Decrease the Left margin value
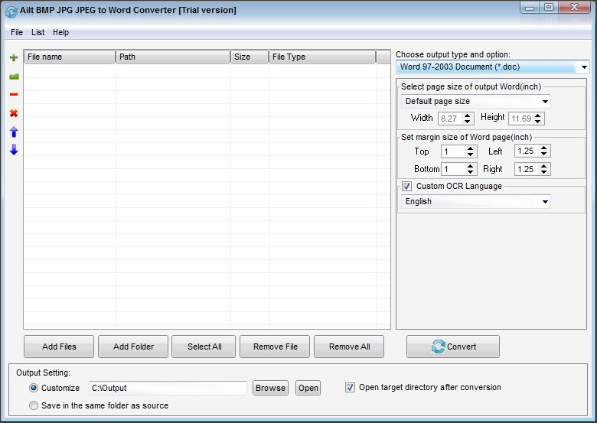Screen dimensions: 597x423 point(543,154)
